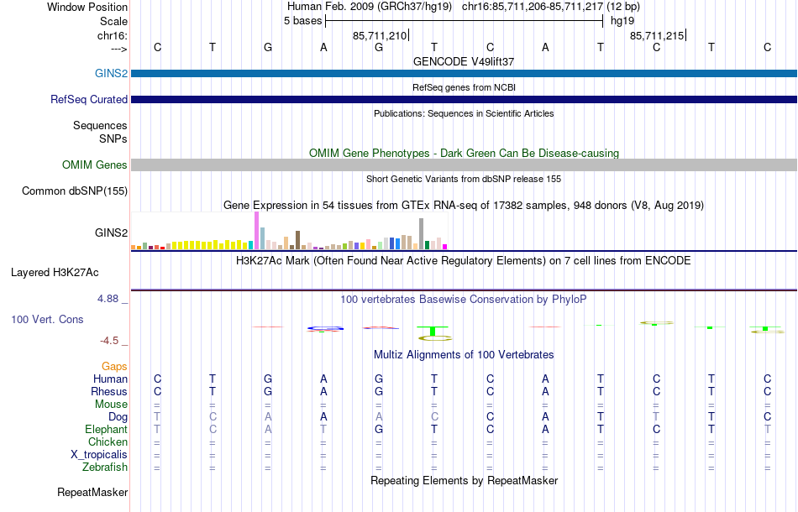Click the 85,711,215 ruler coordinate
The width and height of the screenshot is (798, 512).
tap(657, 35)
